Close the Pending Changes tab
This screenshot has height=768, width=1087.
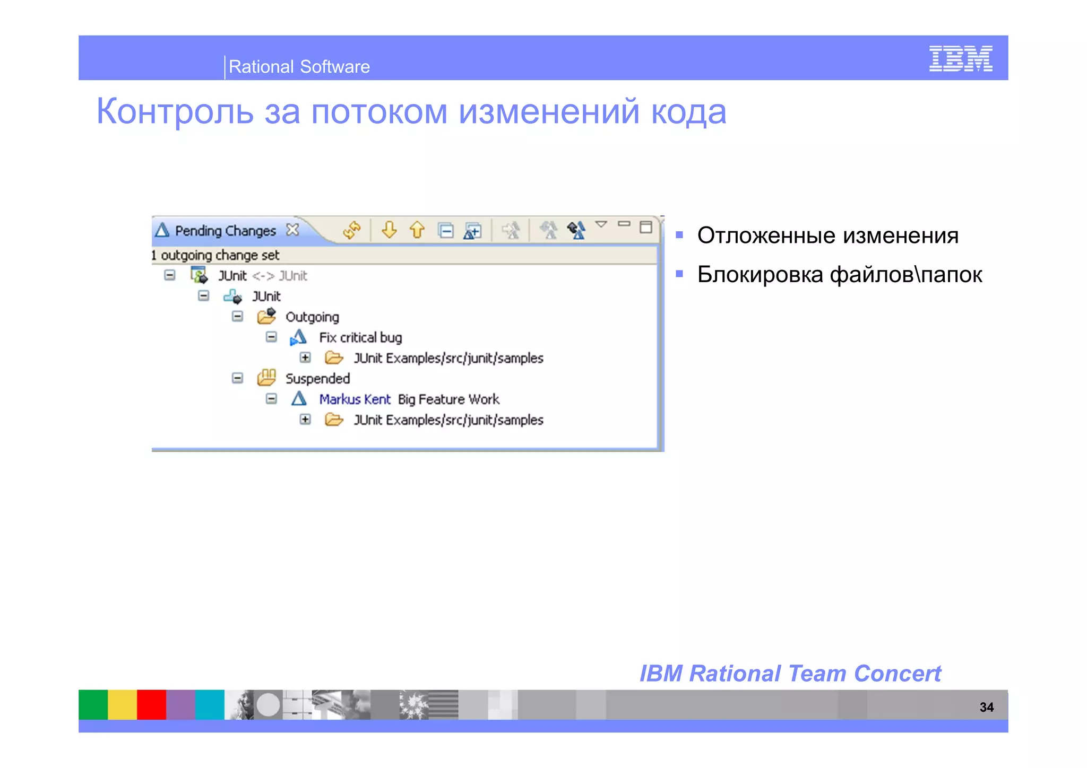pyautogui.click(x=292, y=230)
